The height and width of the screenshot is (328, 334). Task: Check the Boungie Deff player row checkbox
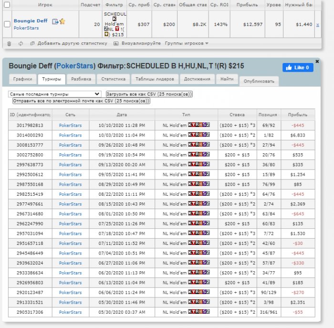(7, 24)
